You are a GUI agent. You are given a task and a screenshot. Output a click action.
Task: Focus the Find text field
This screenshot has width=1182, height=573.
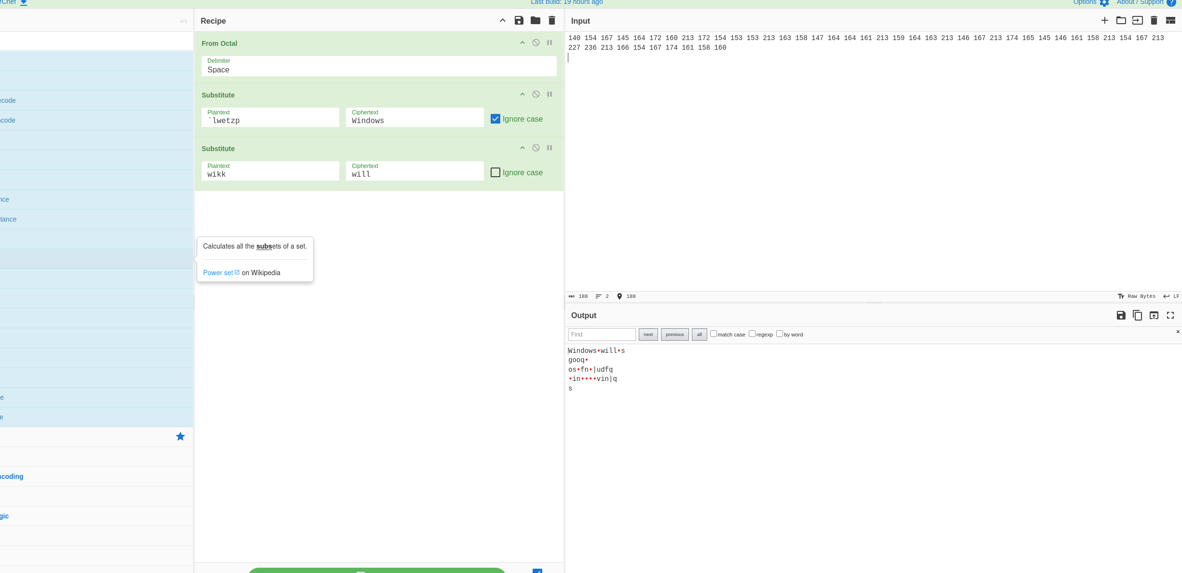tap(602, 335)
